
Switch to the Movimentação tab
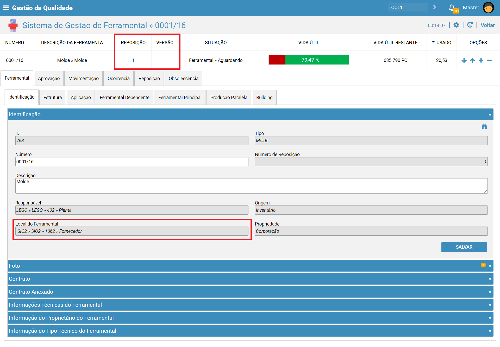click(x=84, y=79)
